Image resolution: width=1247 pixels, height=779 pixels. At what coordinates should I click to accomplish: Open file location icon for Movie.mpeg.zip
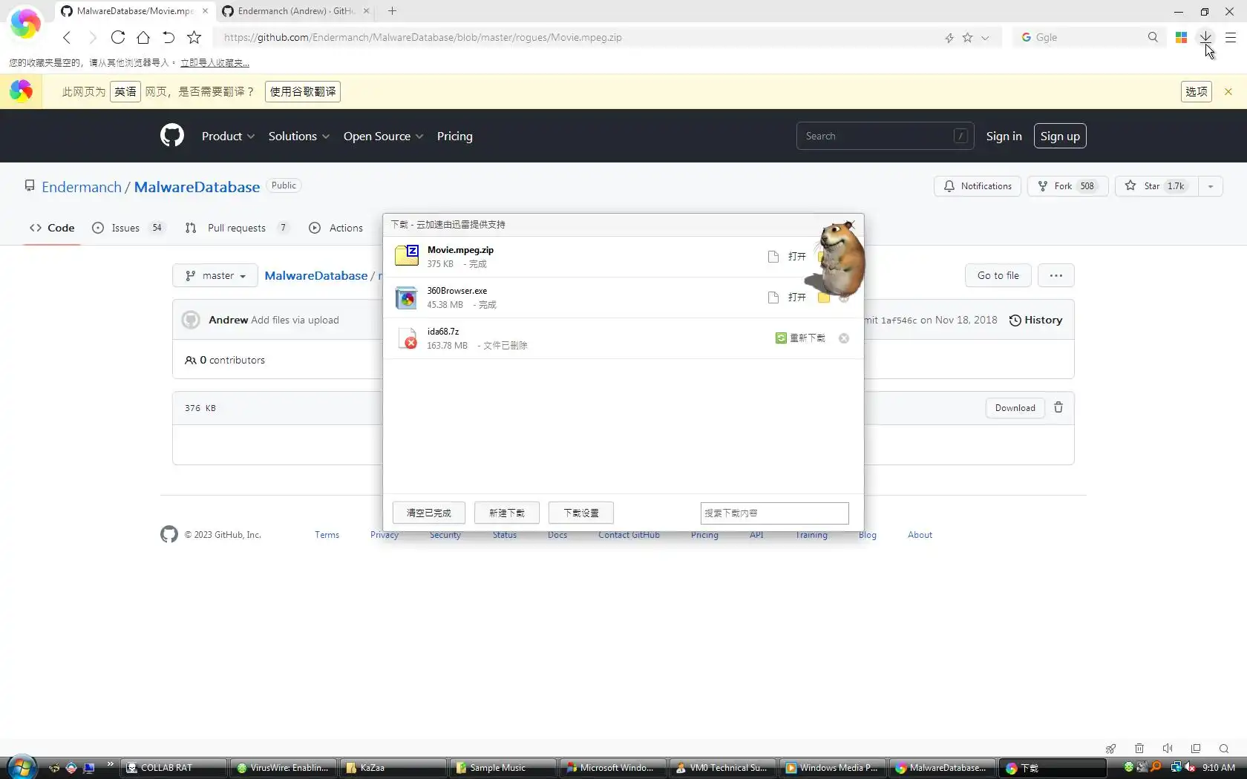coord(822,257)
